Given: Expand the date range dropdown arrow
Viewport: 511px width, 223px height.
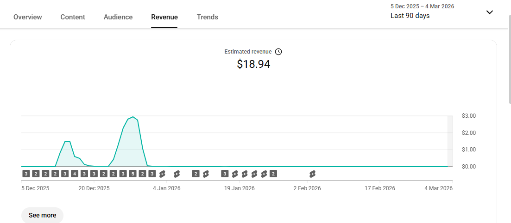Looking at the screenshot, I should (x=489, y=12).
